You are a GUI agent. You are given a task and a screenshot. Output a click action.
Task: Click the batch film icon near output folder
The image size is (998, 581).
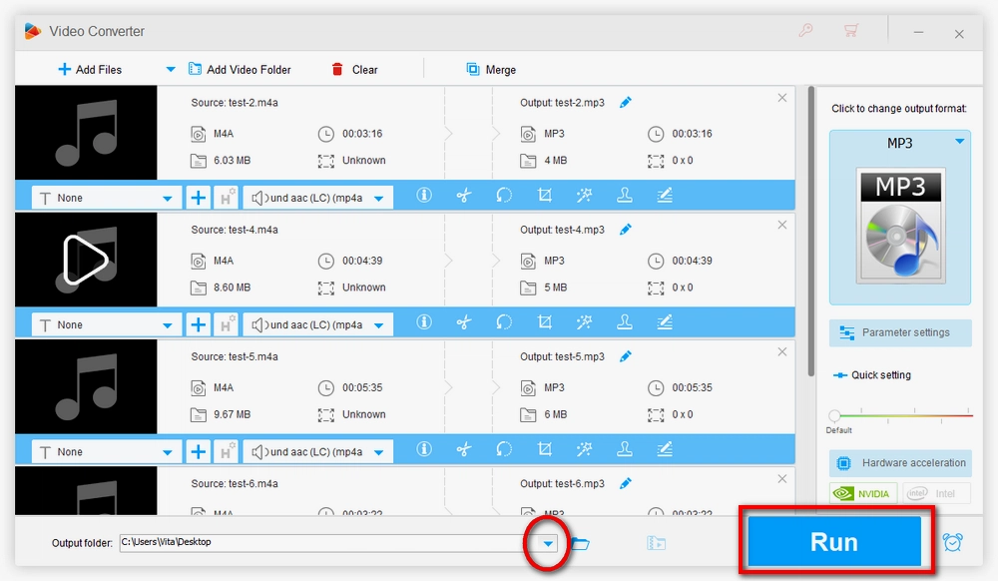tap(657, 543)
